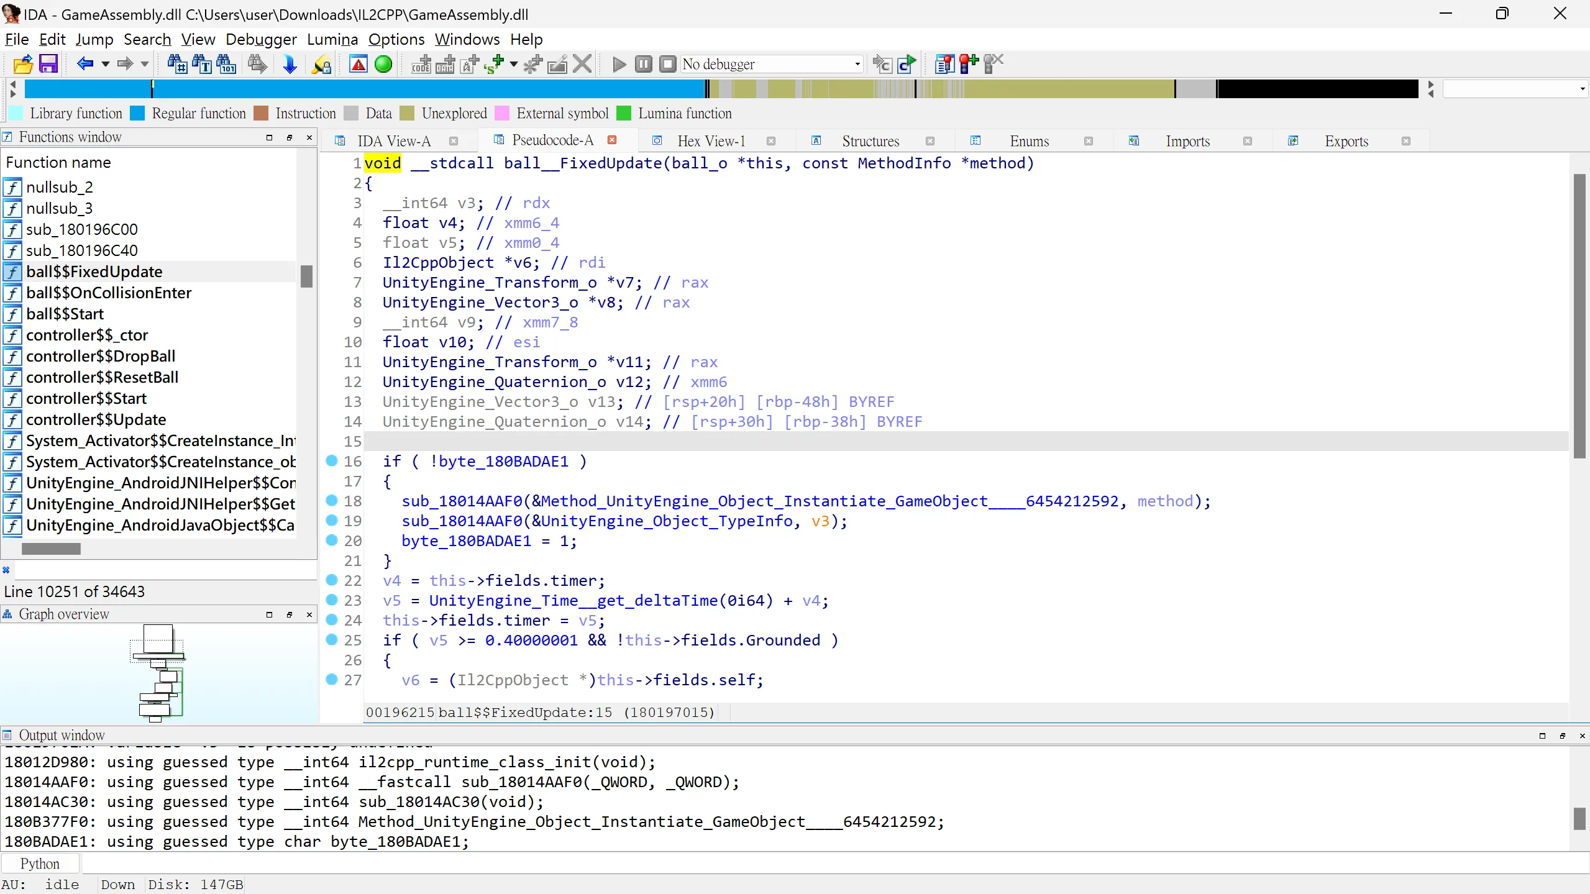Click the add breakpoint icon with green plus
This screenshot has height=894, width=1590.
point(969,63)
